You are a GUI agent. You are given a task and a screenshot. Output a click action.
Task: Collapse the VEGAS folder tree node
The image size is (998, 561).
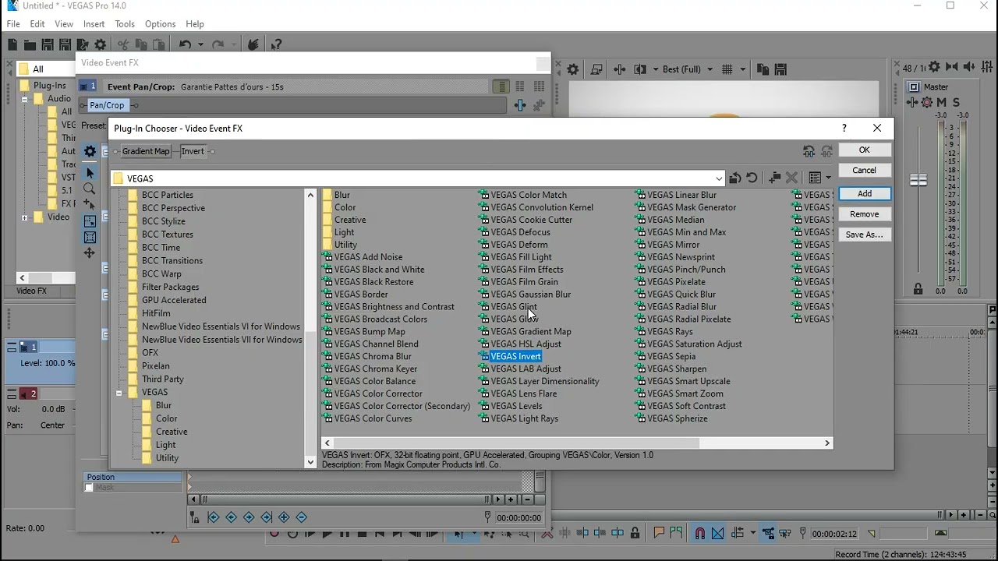coord(119,393)
